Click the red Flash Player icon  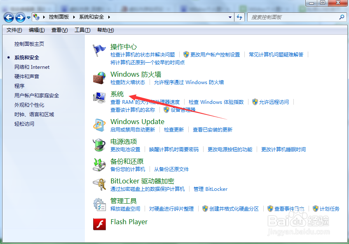click(99, 224)
